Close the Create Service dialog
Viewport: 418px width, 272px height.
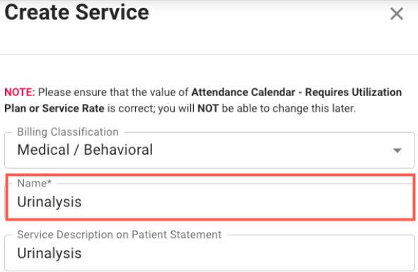[396, 13]
